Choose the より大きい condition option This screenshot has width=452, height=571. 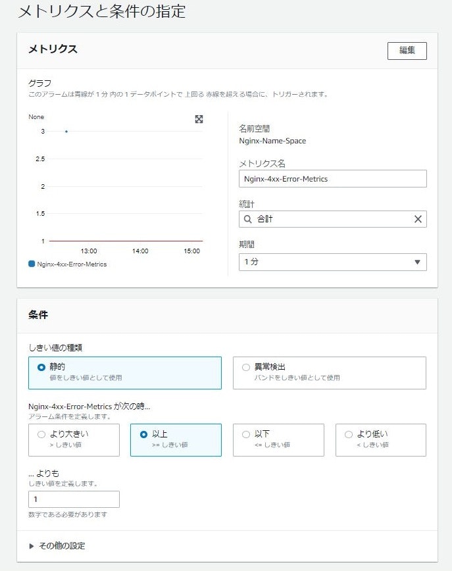(74, 440)
